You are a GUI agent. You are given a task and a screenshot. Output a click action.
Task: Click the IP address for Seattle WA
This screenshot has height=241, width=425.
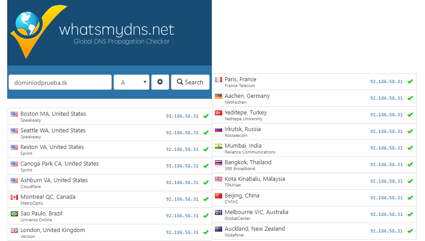click(x=182, y=133)
